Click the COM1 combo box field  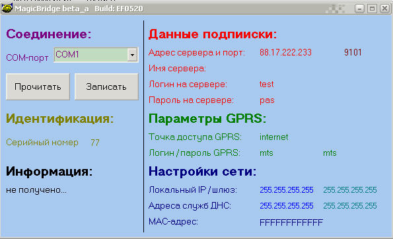[96, 55]
